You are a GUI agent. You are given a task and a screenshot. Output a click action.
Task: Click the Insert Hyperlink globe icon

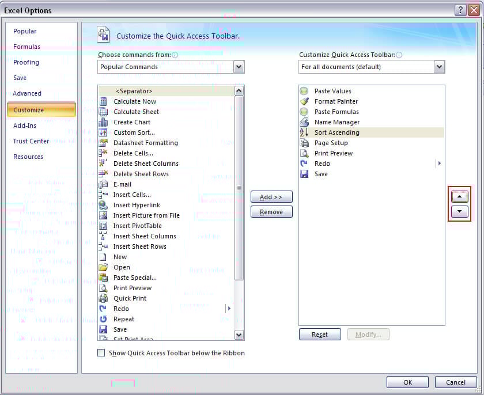103,205
